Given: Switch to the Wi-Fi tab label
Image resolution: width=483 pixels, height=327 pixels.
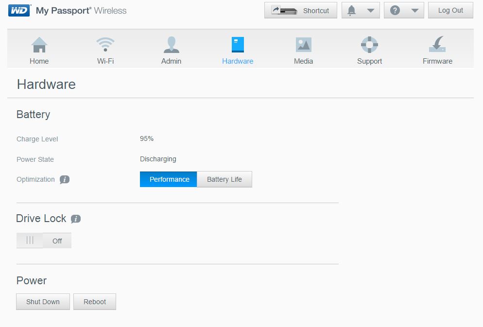Looking at the screenshot, I should pyautogui.click(x=105, y=61).
